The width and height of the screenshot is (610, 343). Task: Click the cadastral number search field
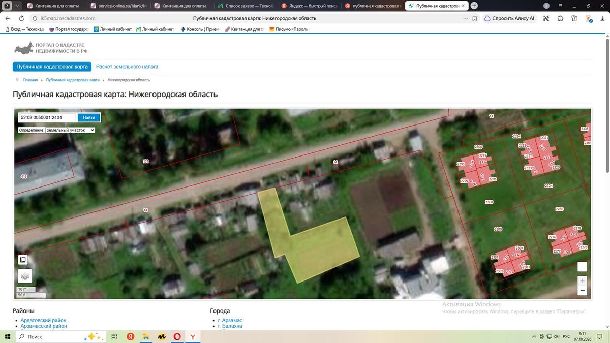click(x=47, y=117)
